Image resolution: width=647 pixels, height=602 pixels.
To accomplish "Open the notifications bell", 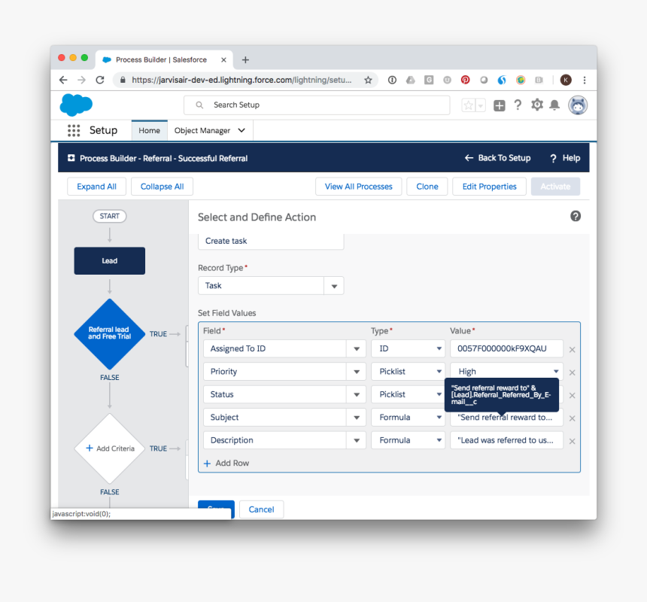I will coord(554,105).
